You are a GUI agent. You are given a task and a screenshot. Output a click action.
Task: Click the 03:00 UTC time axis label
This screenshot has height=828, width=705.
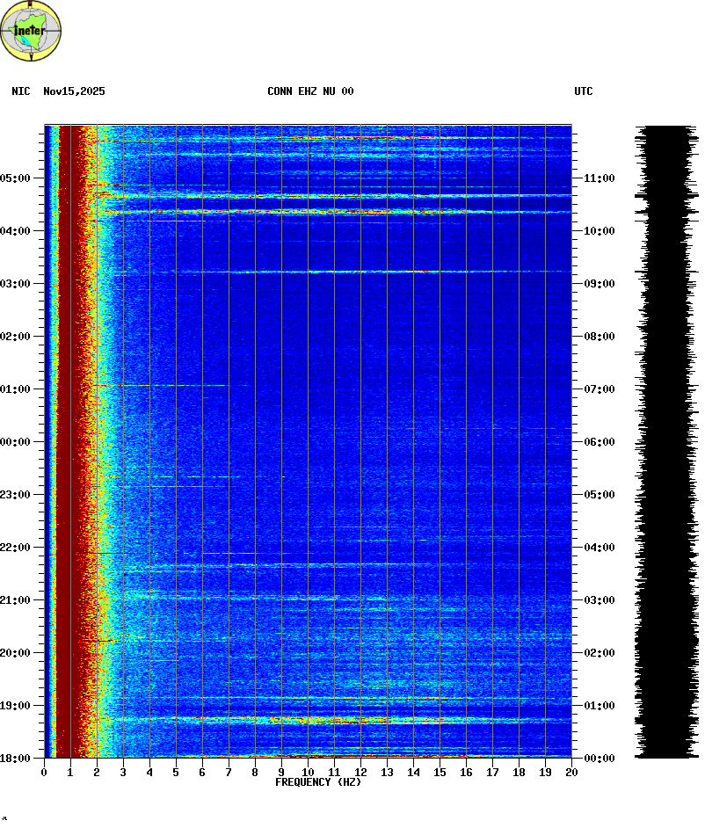click(599, 600)
